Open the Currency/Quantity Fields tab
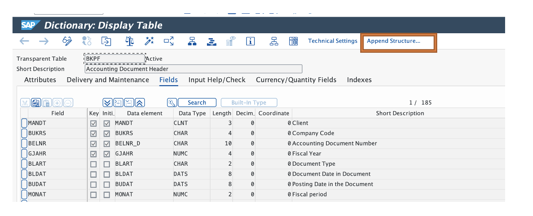533x216 pixels. 296,80
